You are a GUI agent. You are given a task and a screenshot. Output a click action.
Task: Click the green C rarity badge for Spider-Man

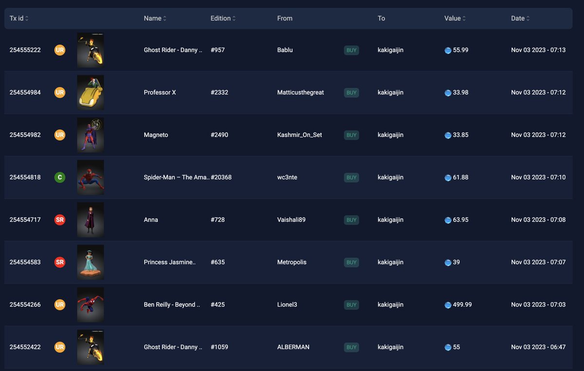(x=60, y=177)
